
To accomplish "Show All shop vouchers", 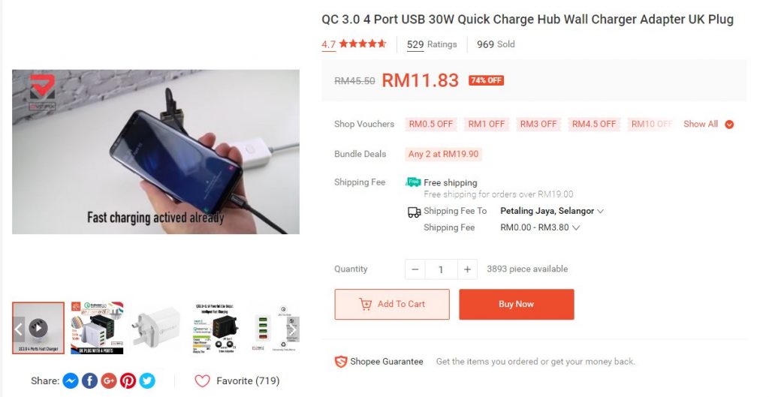I will pos(709,124).
